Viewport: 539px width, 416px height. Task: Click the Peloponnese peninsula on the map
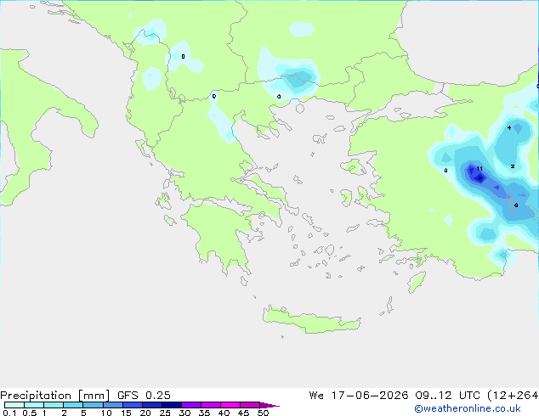tap(220, 237)
